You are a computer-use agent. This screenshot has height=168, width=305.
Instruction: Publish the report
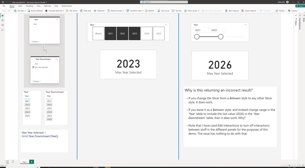(x=280, y=11)
